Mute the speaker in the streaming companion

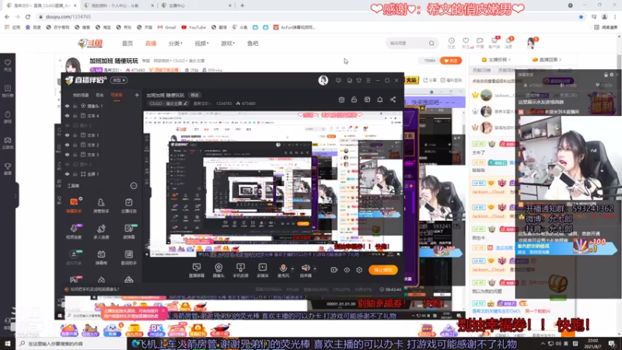coord(306,268)
